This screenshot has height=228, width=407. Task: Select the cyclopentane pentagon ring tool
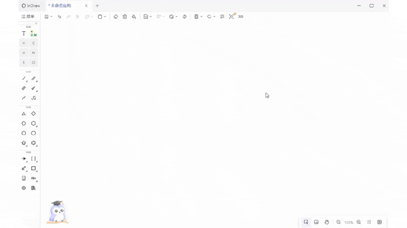pyautogui.click(x=24, y=123)
